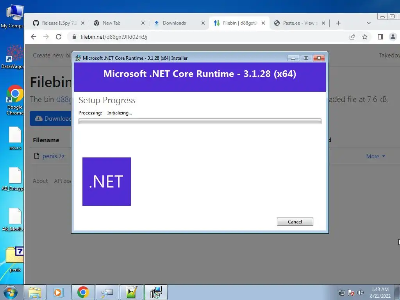The height and width of the screenshot is (300, 400).
Task: Click the file icon beside penis.7z
Action: tap(37, 156)
